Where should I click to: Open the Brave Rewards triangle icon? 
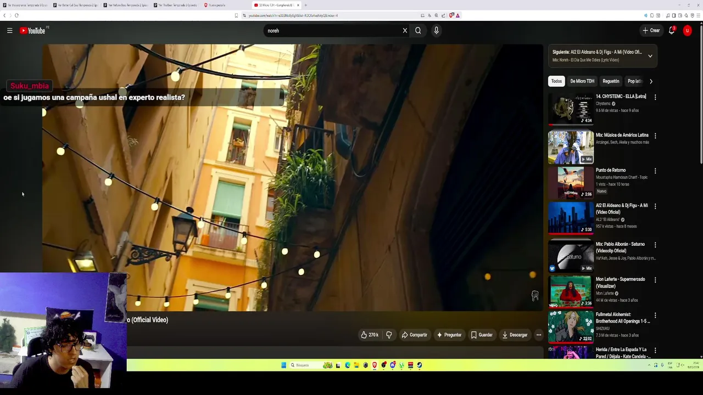click(x=457, y=15)
